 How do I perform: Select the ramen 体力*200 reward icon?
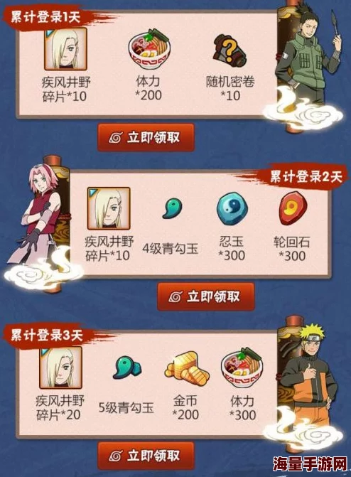[149, 50]
